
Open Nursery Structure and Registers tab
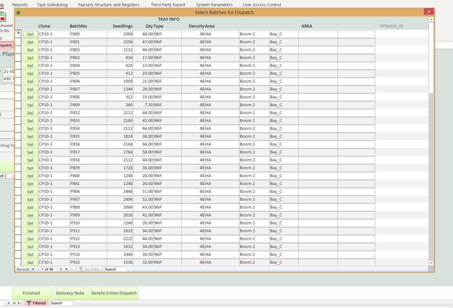[109, 5]
